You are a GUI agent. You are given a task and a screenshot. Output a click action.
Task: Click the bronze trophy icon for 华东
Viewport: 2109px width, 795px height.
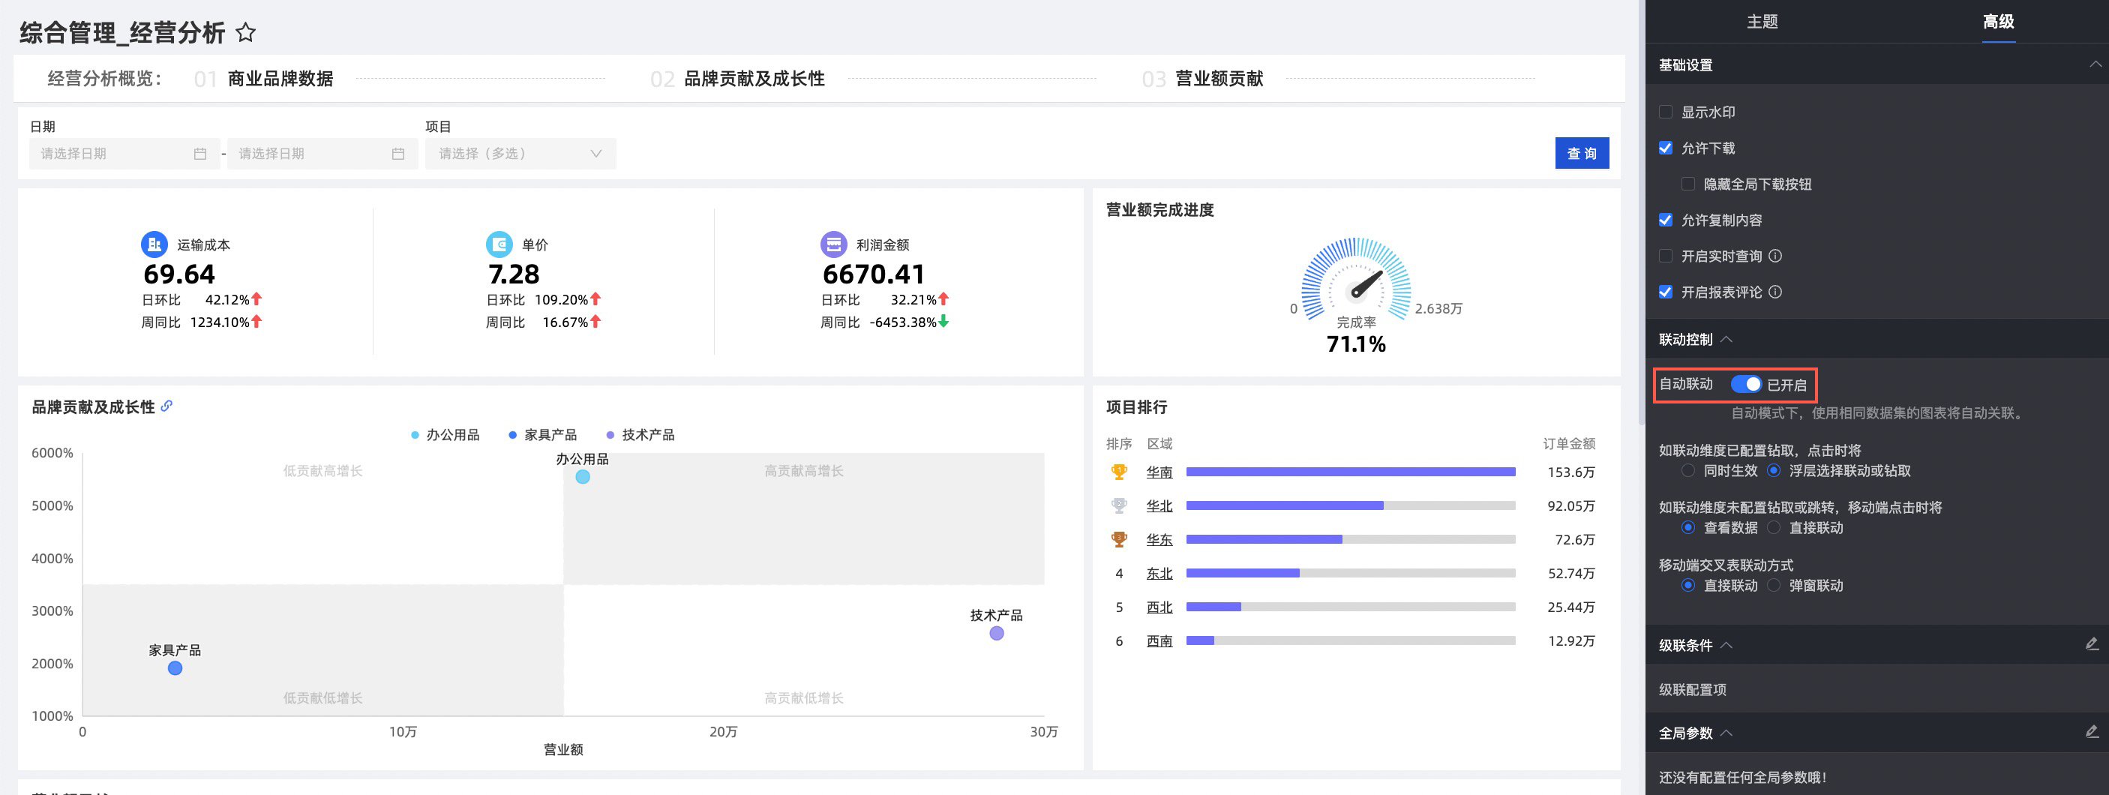1119,539
